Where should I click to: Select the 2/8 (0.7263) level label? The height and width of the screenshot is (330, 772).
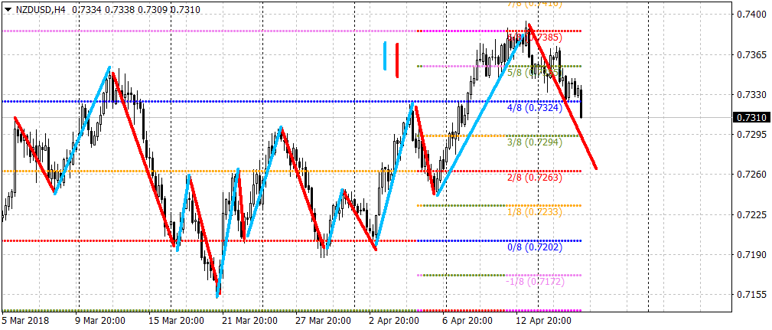click(535, 178)
